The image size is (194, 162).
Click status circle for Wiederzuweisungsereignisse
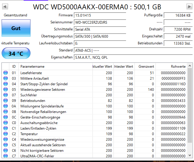pos(6,139)
